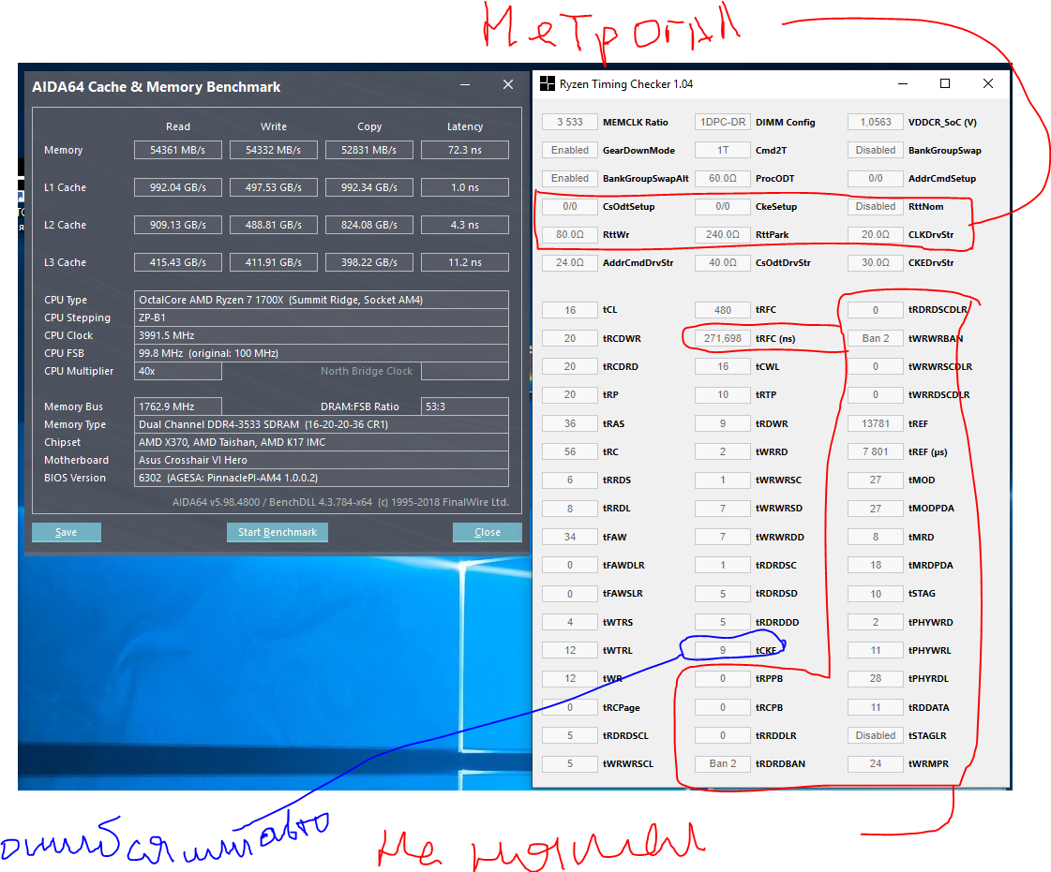Click Cmd2T value 1T
Screen dimensions: 1051x872
[x=723, y=150]
